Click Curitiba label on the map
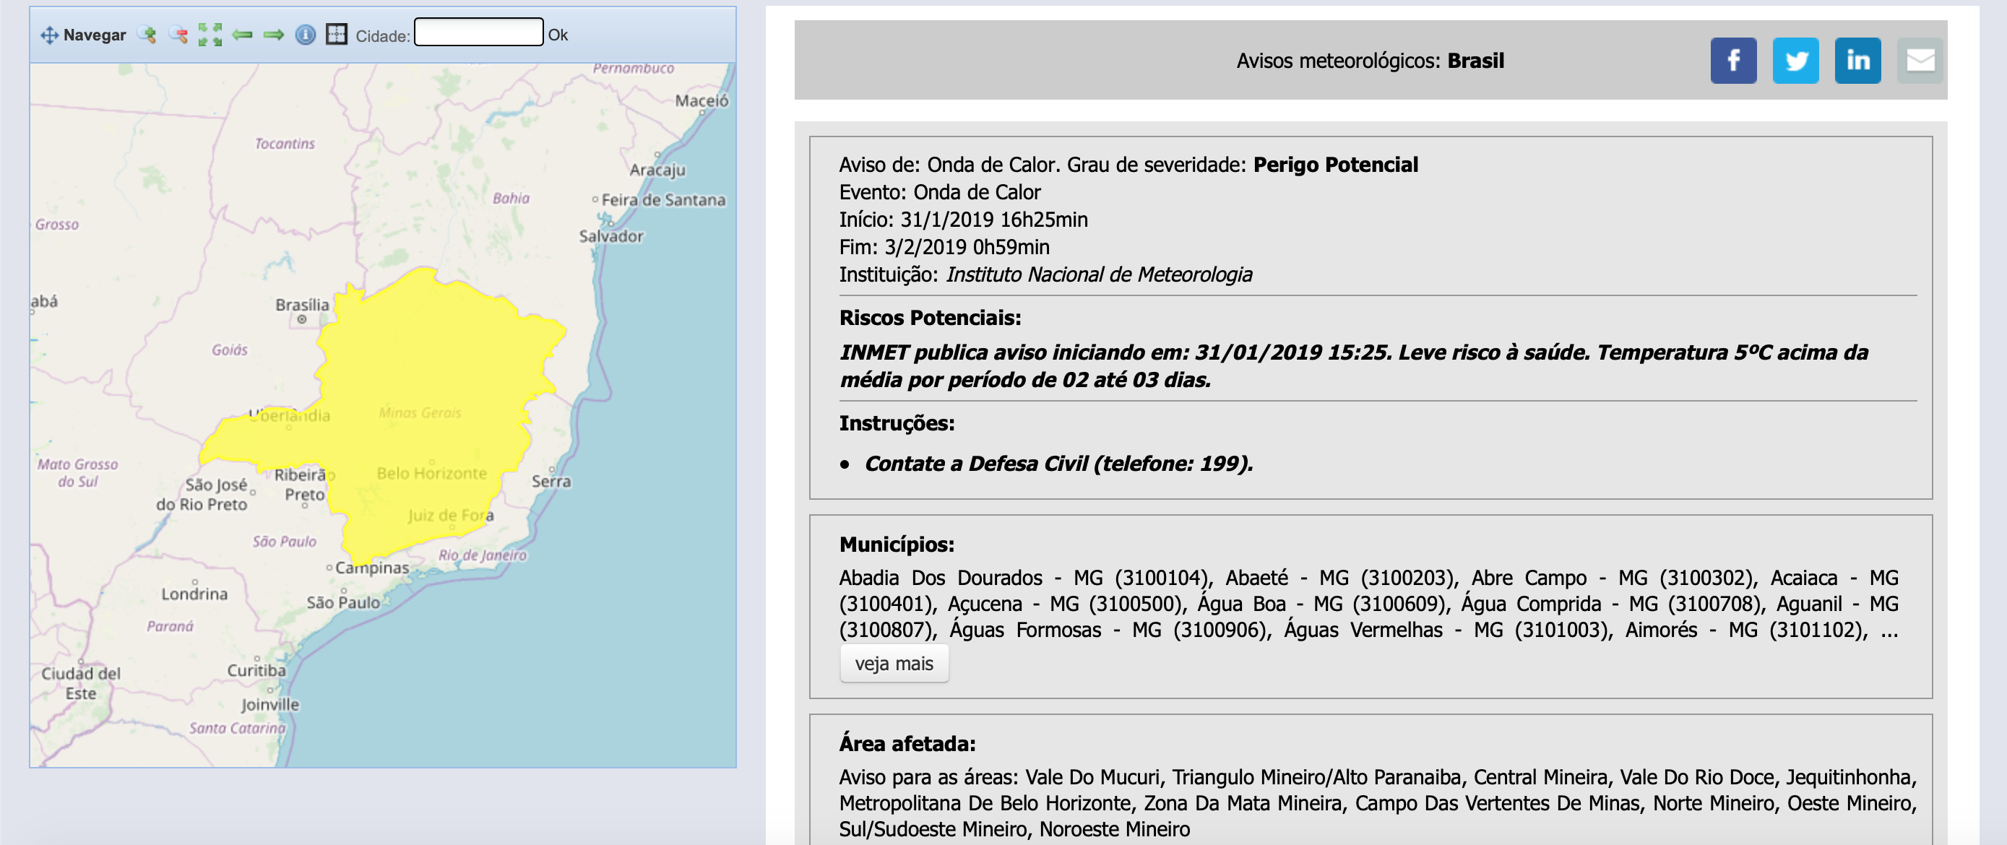 pyautogui.click(x=256, y=670)
